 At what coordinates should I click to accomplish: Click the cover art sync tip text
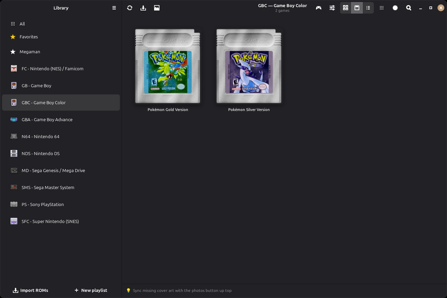point(182,291)
